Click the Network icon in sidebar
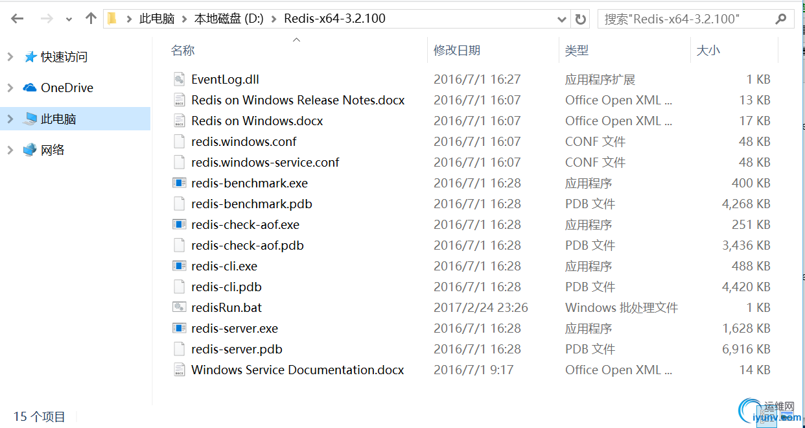Viewport: 805px width, 428px height. [x=30, y=150]
